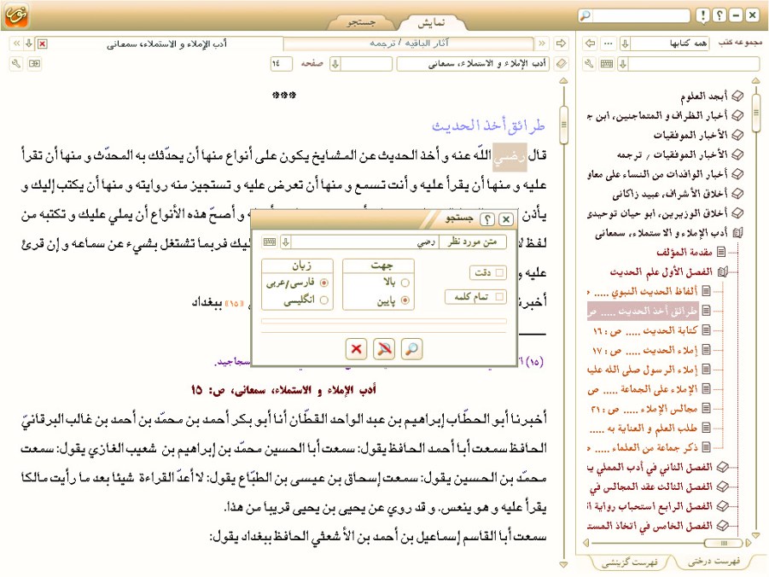Collapse the أدب الإملاء و الاستملاء book node
Image resolution: width=769 pixels, height=577 pixels.
click(x=737, y=233)
